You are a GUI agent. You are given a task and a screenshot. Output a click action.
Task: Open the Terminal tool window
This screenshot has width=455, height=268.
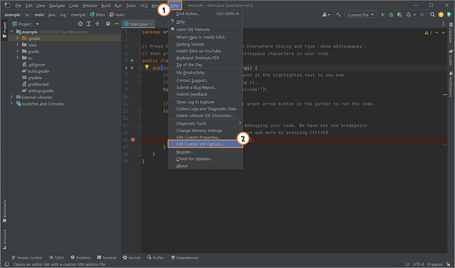pyautogui.click(x=106, y=258)
